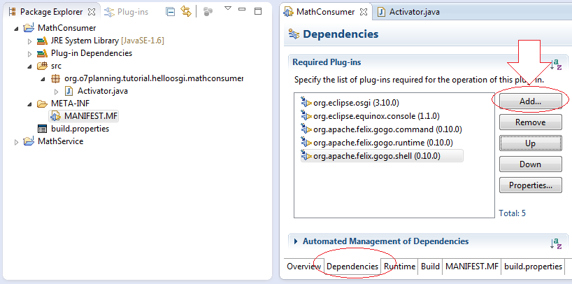Screen dimensions: 572x284
Task: Open the Overview page tab
Action: (x=304, y=267)
